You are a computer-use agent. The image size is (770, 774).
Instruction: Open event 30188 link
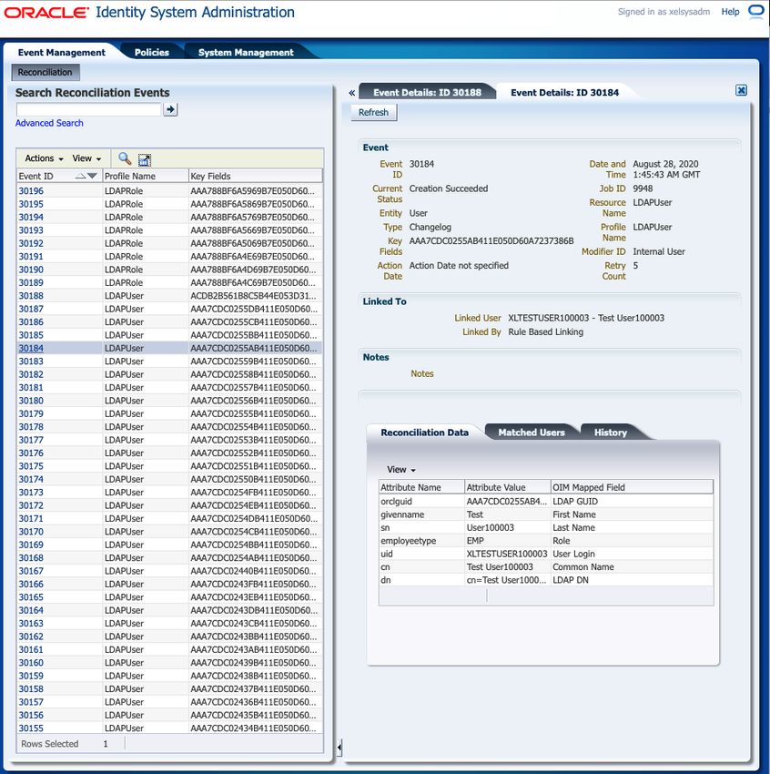pyautogui.click(x=31, y=296)
